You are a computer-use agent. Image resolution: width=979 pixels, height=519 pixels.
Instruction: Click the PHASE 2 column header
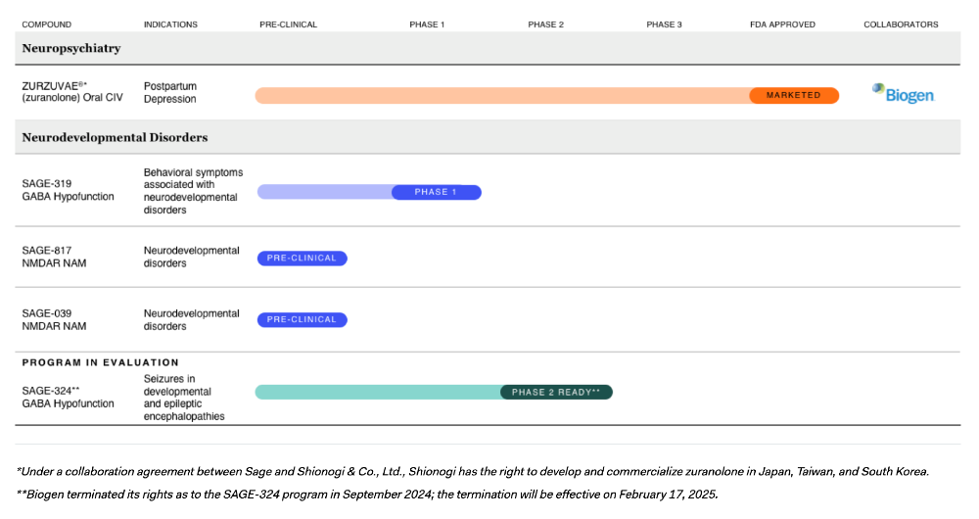545,24
